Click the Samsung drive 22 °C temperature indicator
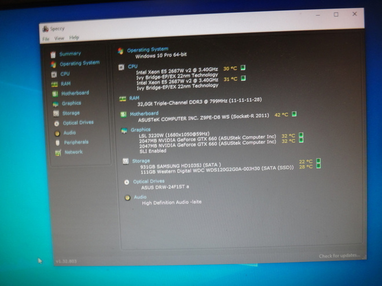Viewport: 382px width, 286px height. (x=318, y=161)
